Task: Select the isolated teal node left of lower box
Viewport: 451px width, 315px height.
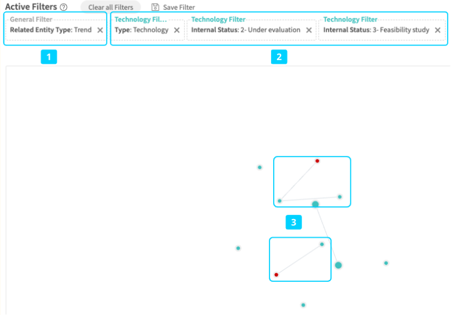Action: pos(238,248)
